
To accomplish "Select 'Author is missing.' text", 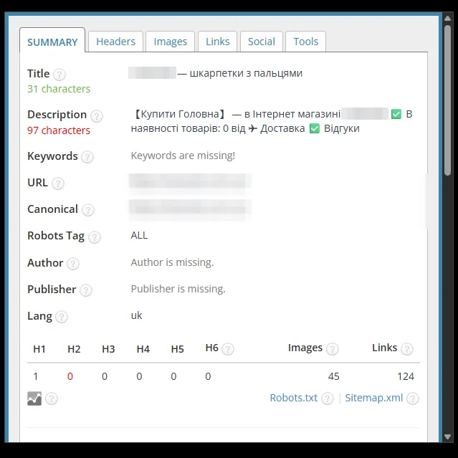I will (172, 262).
